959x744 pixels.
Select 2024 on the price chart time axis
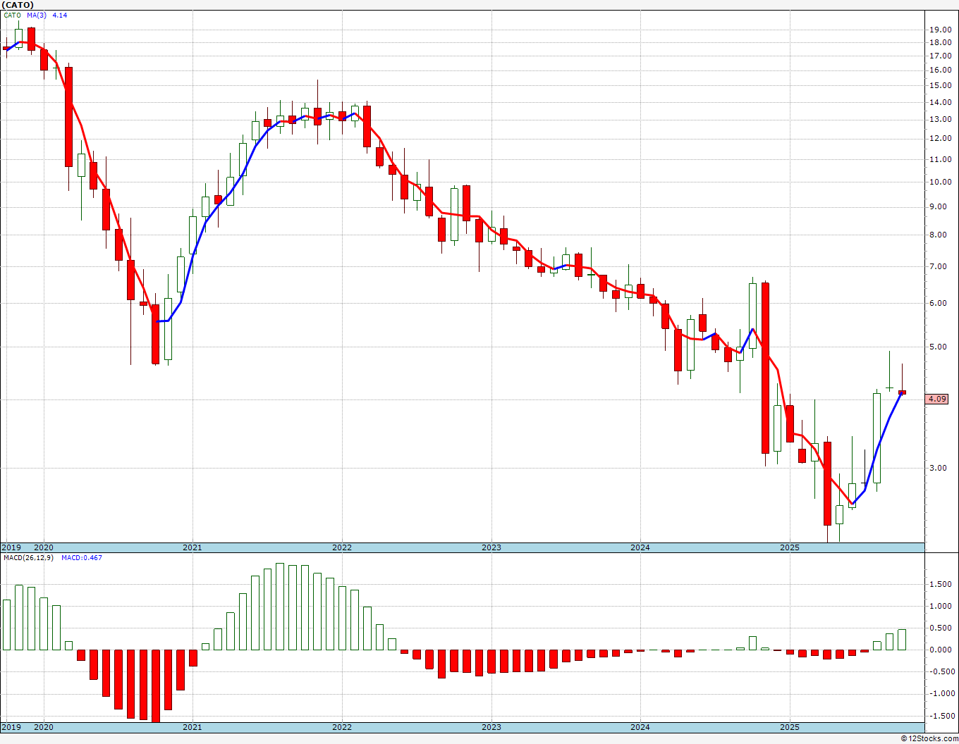[x=640, y=547]
